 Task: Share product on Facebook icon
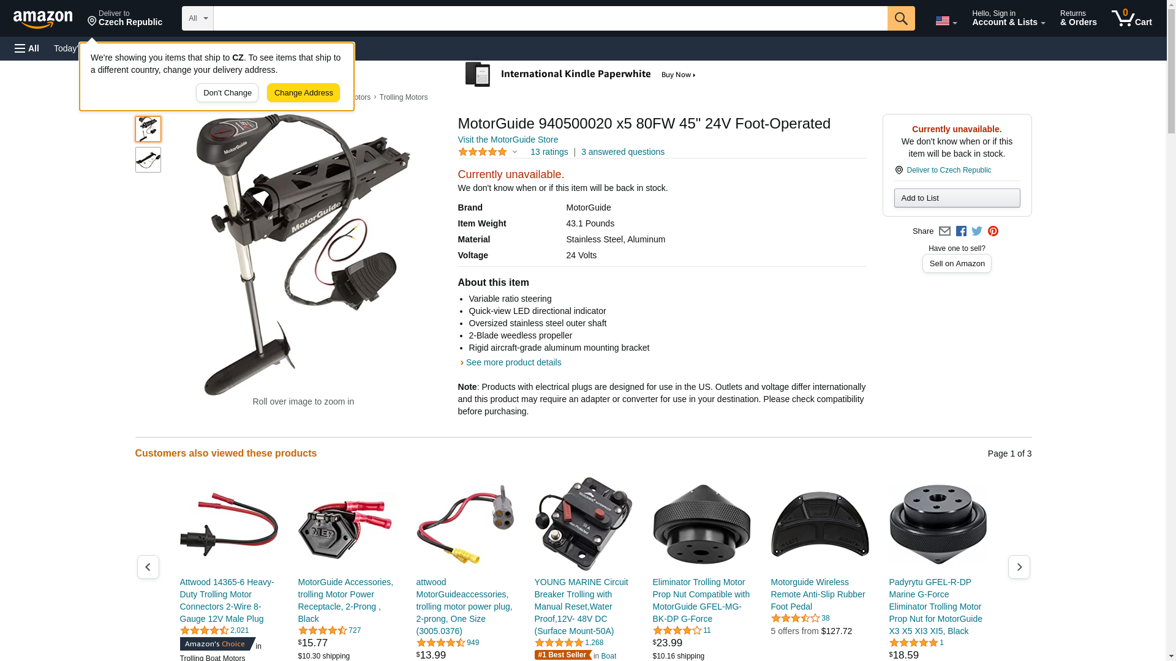(961, 231)
